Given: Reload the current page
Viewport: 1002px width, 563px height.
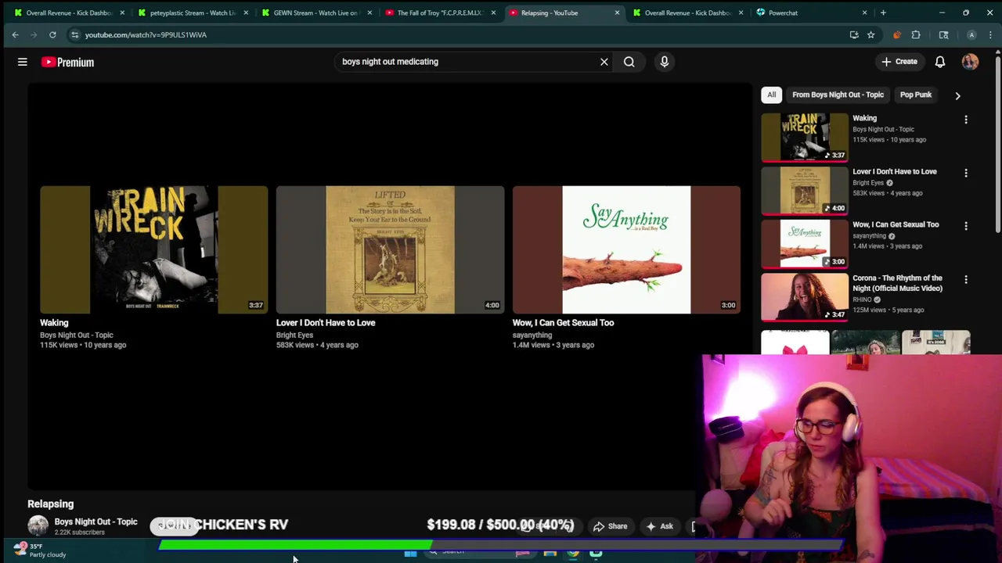Looking at the screenshot, I should 52,34.
